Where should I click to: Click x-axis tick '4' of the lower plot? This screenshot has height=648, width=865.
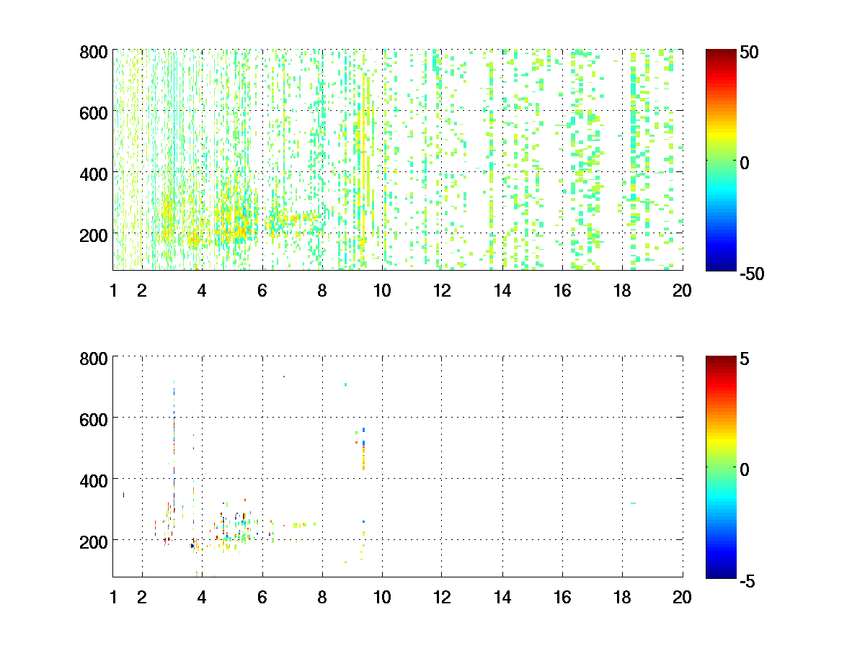click(x=202, y=597)
